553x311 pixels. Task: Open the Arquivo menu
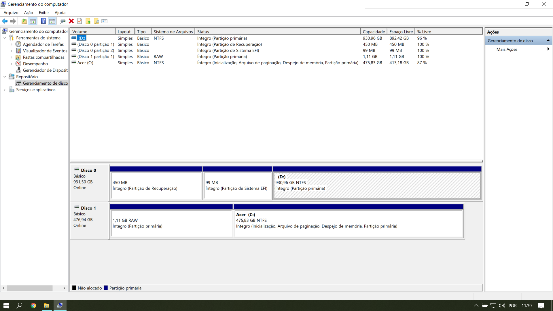click(11, 13)
